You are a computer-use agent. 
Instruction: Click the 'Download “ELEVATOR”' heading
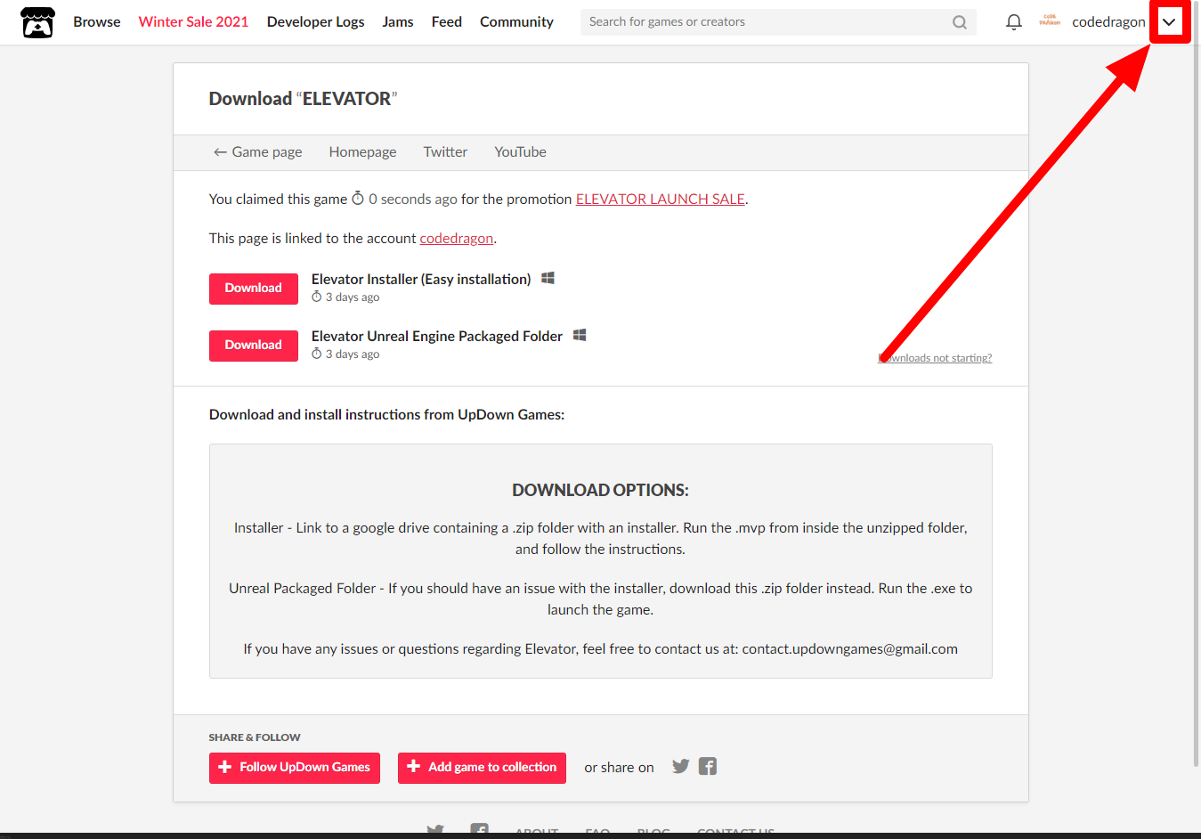[303, 99]
